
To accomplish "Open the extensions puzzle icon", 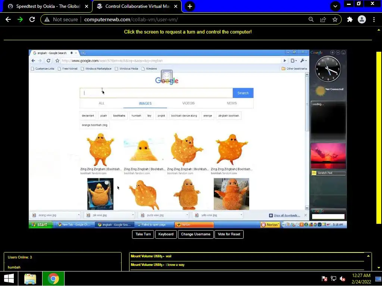I will [350, 19].
